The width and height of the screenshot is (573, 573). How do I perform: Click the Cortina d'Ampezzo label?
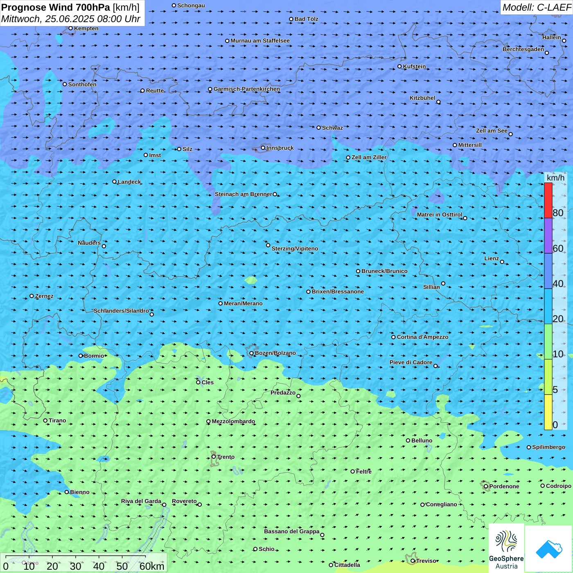point(422,337)
